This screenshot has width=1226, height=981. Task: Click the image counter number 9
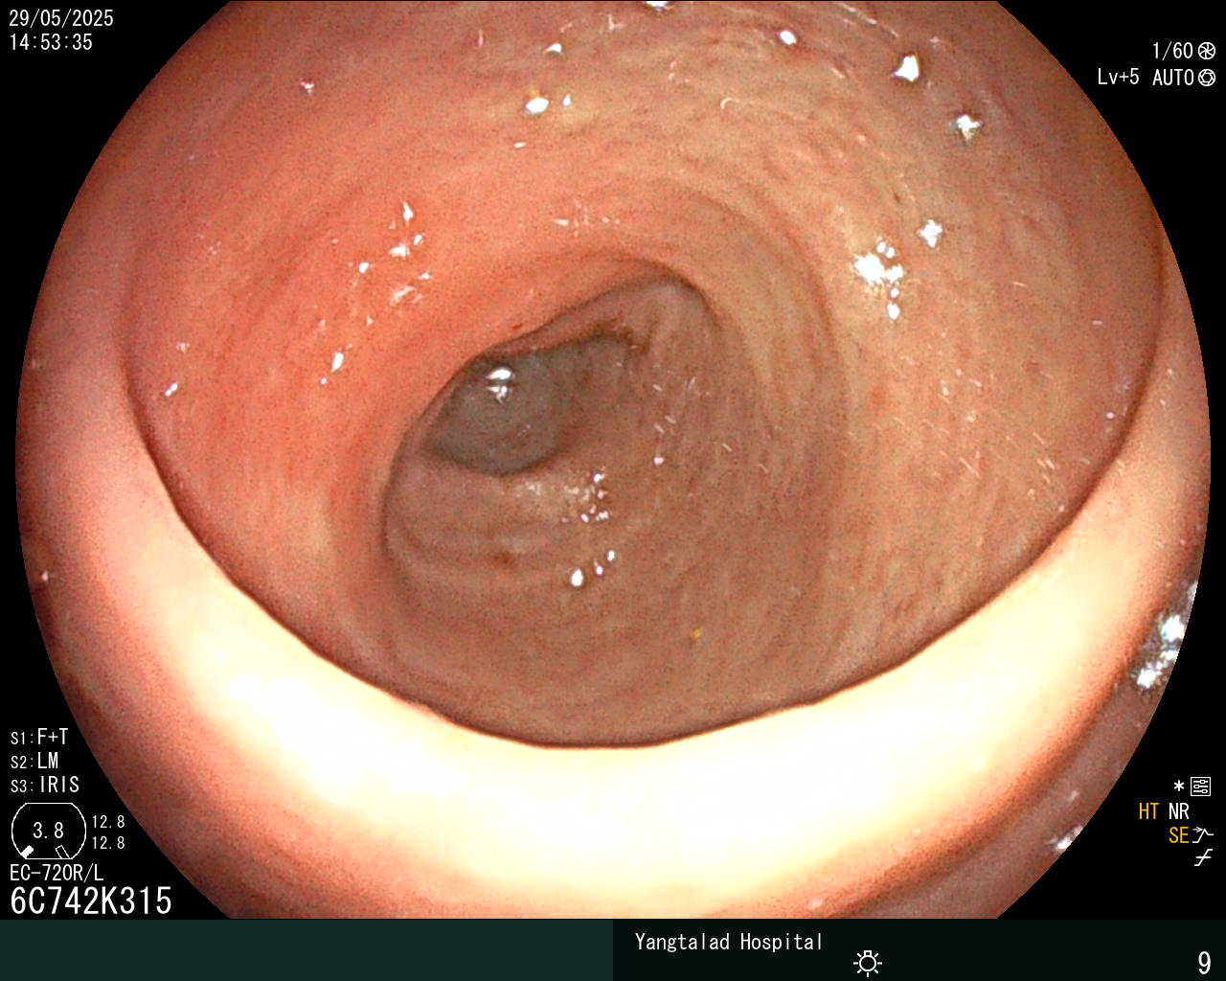[1204, 962]
